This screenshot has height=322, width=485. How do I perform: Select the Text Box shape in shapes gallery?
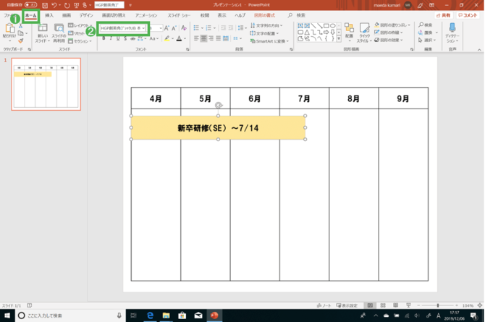point(300,25)
